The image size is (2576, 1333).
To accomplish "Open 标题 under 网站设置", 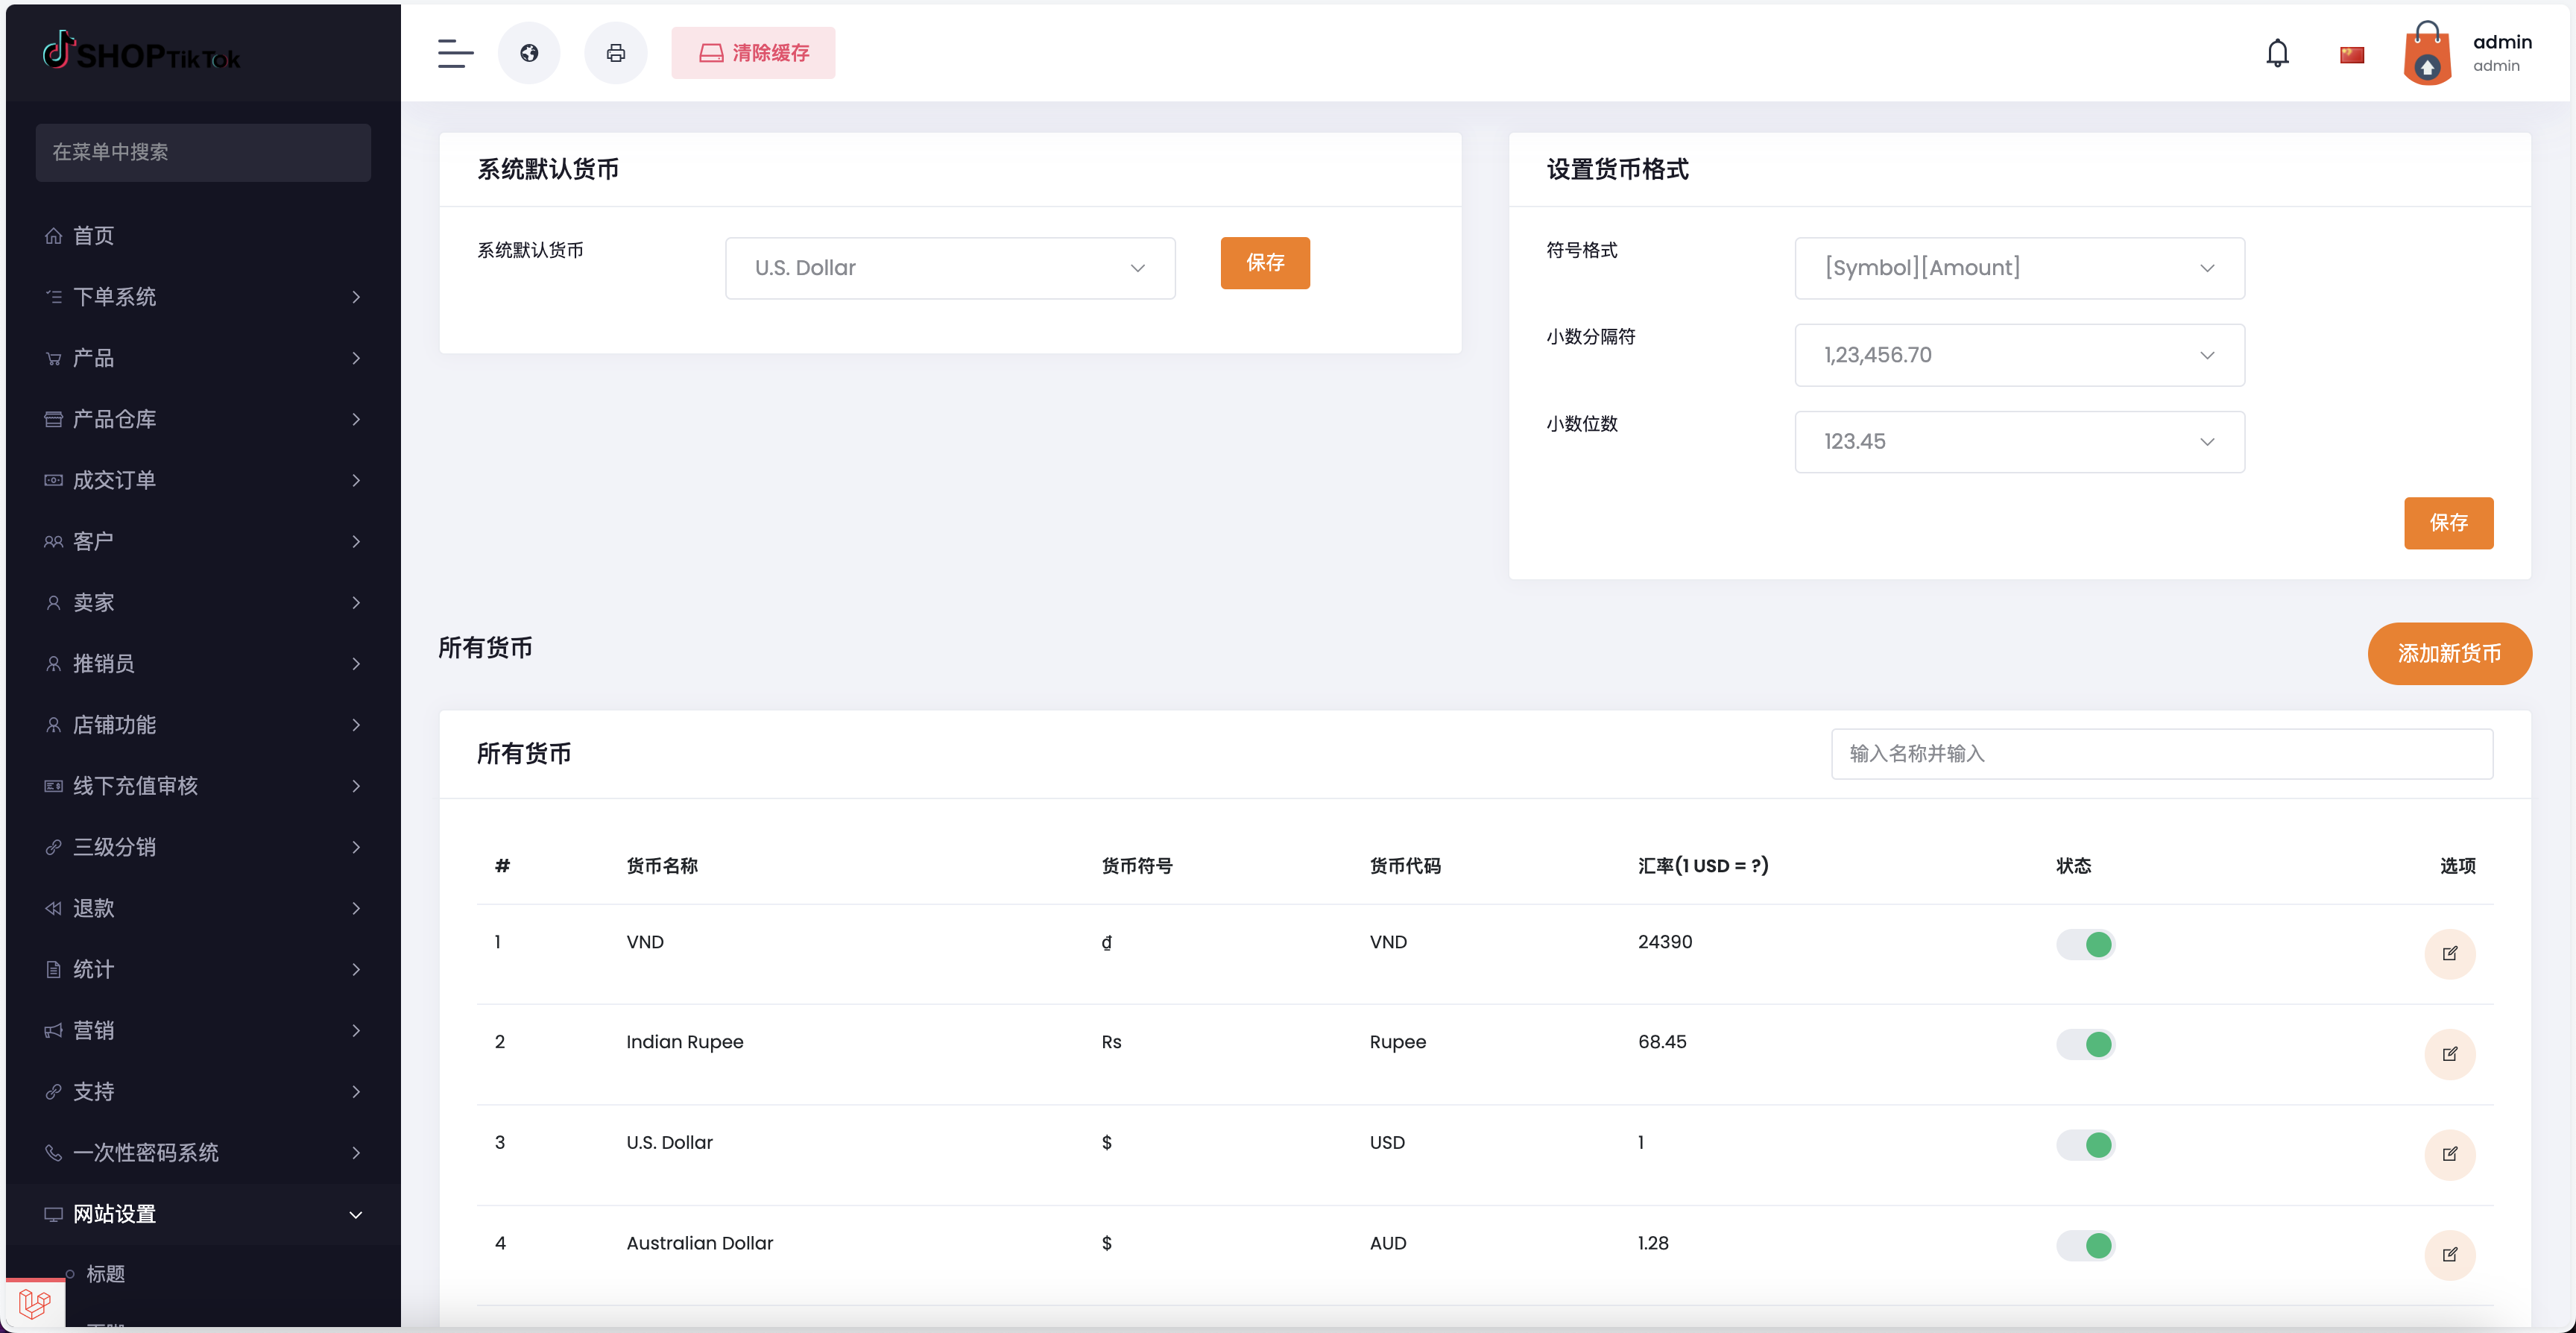I will [105, 1274].
